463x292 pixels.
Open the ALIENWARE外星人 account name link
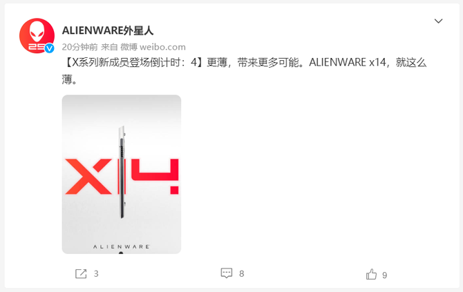(x=108, y=30)
